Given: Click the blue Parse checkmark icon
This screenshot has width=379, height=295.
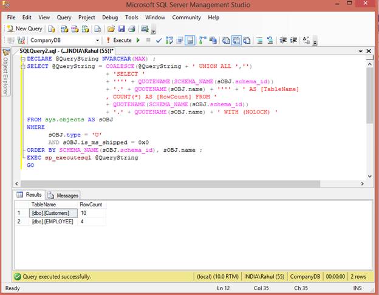Looking at the screenshot, I should (159, 40).
